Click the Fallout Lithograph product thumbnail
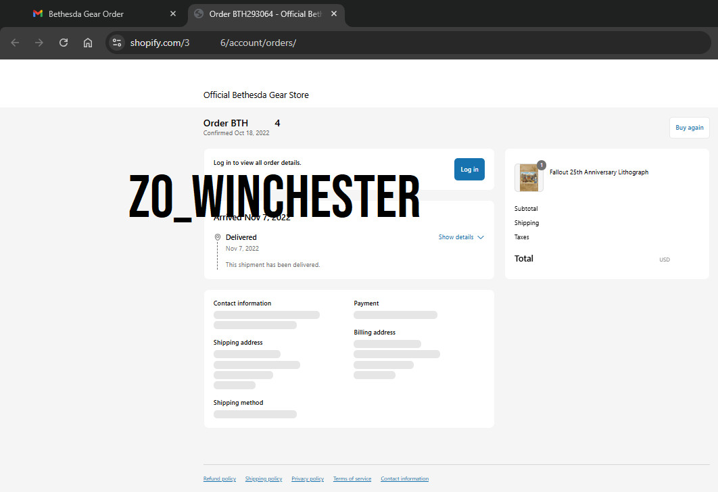Image resolution: width=718 pixels, height=492 pixels. 529,178
